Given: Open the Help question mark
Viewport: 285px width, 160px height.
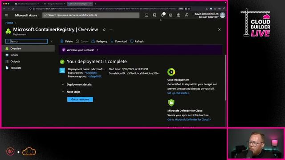Looking at the screenshot, I should pyautogui.click(x=179, y=15).
